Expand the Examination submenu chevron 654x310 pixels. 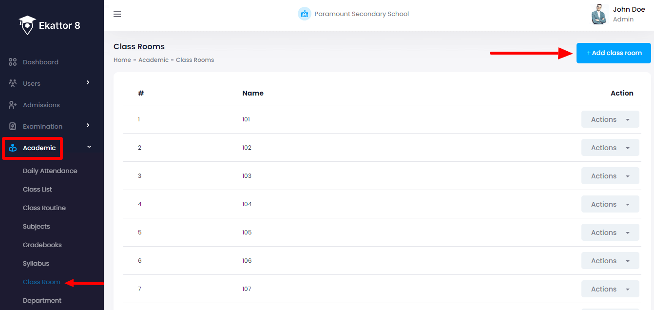[88, 126]
